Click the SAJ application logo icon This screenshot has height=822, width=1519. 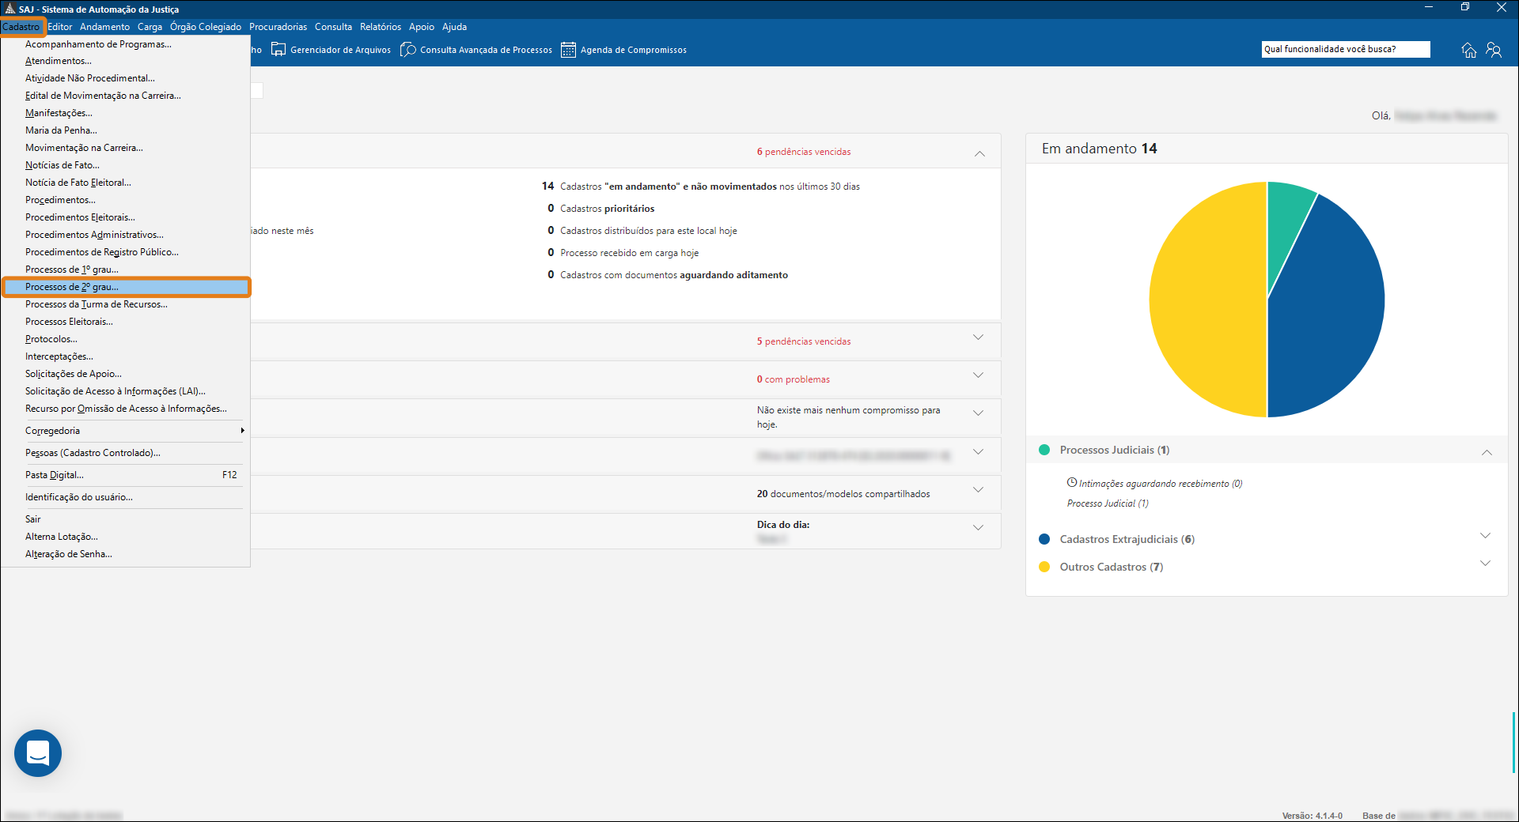point(9,9)
